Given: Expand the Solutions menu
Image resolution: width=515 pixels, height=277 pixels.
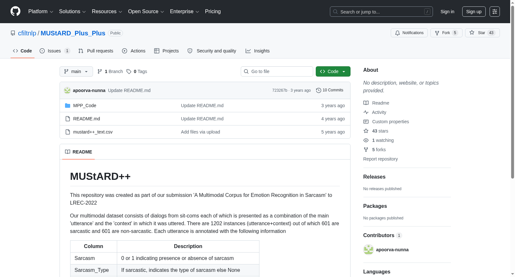Looking at the screenshot, I should [72, 12].
